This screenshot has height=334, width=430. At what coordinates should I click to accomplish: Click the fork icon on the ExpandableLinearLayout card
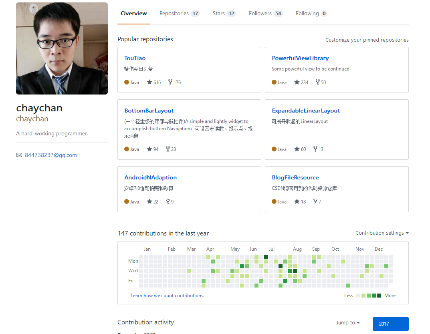click(316, 149)
